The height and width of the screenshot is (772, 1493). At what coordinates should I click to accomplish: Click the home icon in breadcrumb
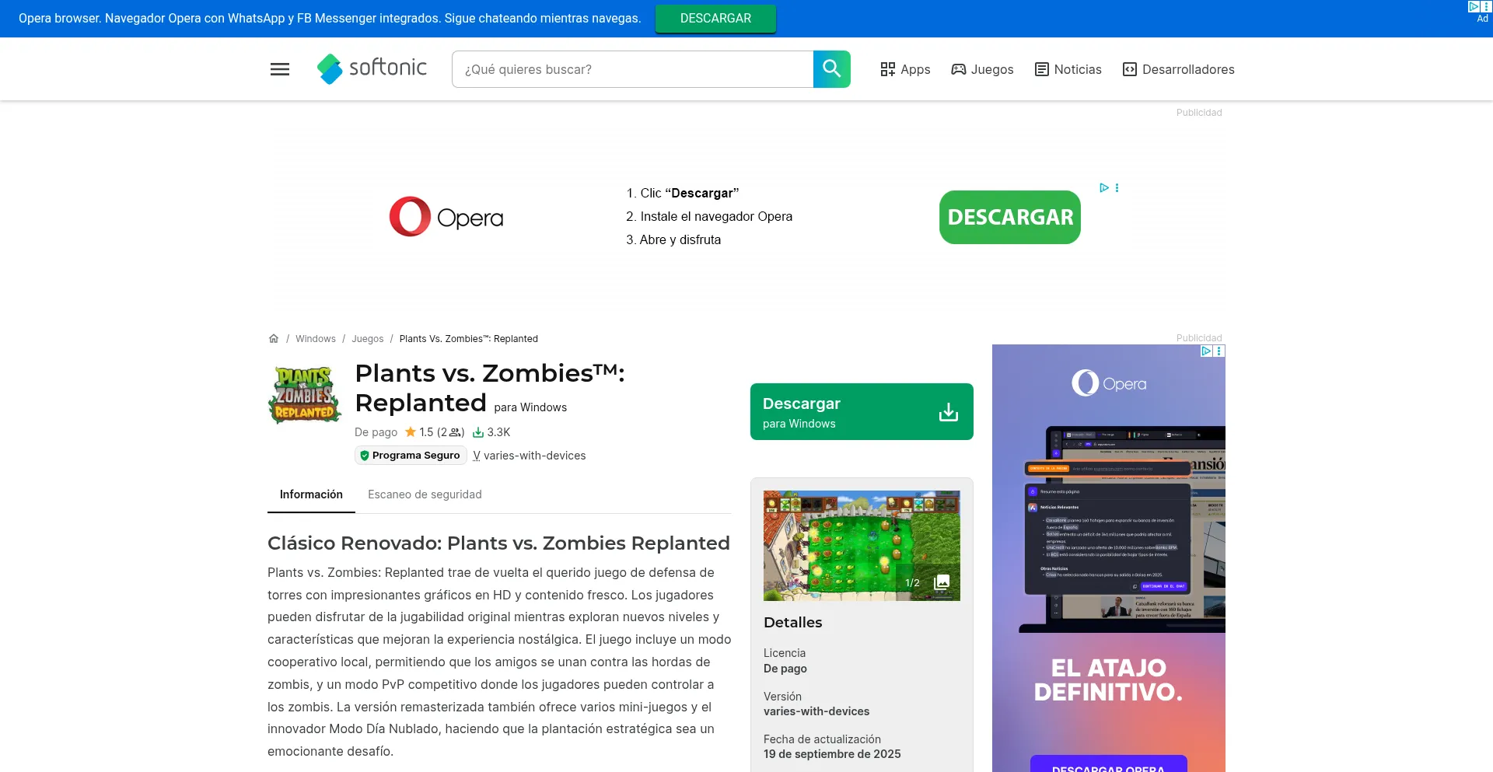[274, 339]
